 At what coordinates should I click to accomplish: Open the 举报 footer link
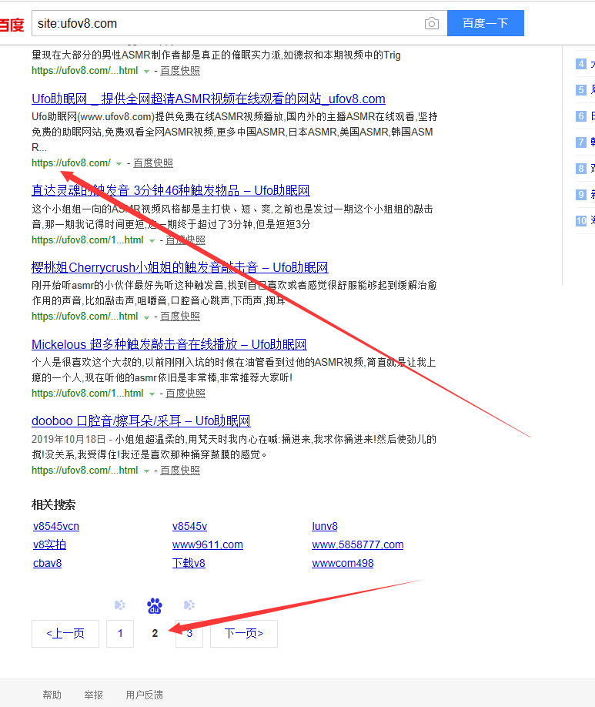(93, 695)
